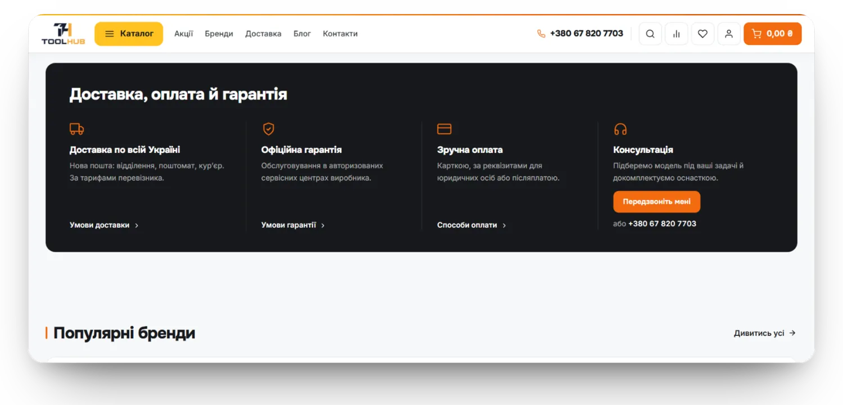Screen dimensions: 843x405
Task: Click the Нова пошта delivery description text
Action: (147, 172)
